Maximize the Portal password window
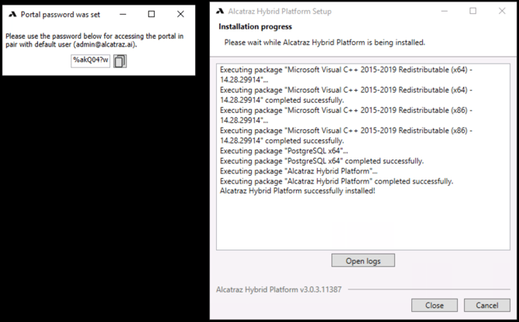 click(x=151, y=14)
